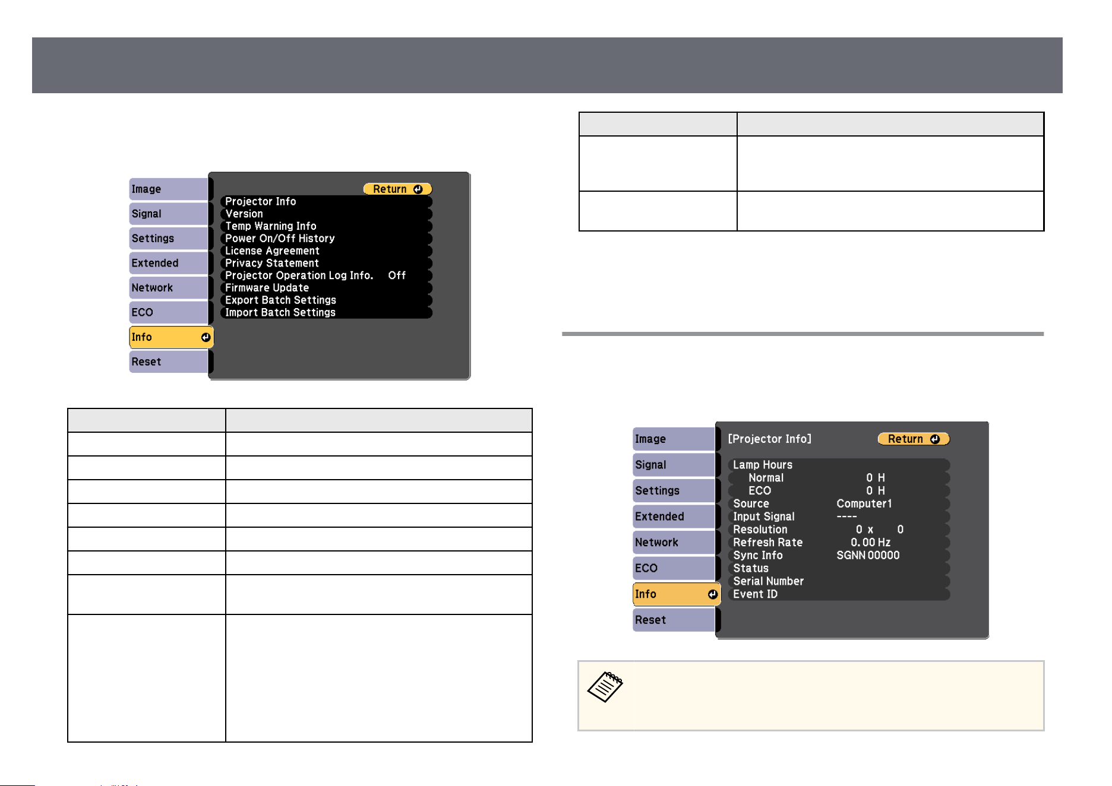Open Version menu entry
Image resolution: width=1112 pixels, height=786 pixels.
click(x=326, y=214)
